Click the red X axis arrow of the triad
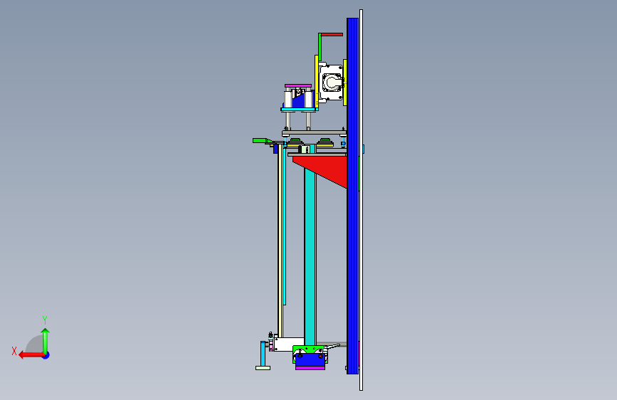 coord(31,355)
